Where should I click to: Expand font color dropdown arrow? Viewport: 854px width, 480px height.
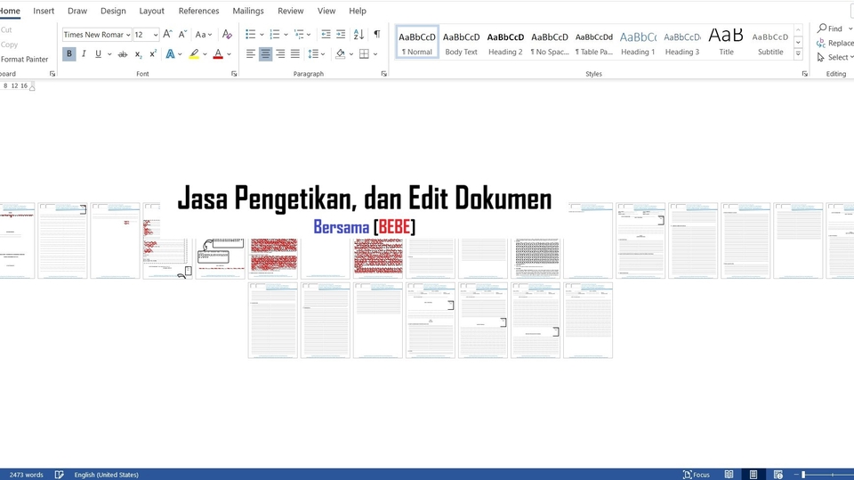[229, 54]
